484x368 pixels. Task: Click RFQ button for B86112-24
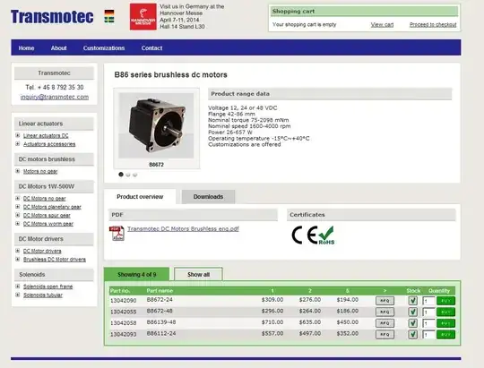point(385,334)
